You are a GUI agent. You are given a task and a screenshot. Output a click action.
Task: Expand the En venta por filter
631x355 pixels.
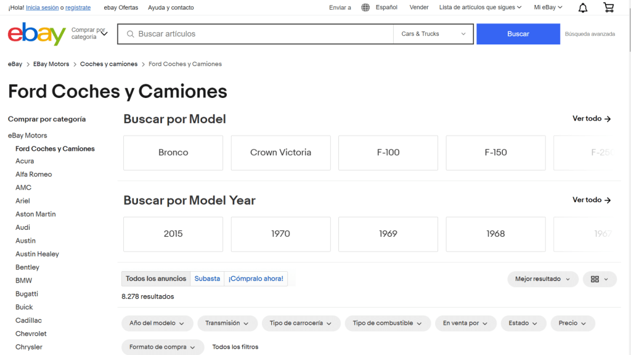pyautogui.click(x=465, y=323)
